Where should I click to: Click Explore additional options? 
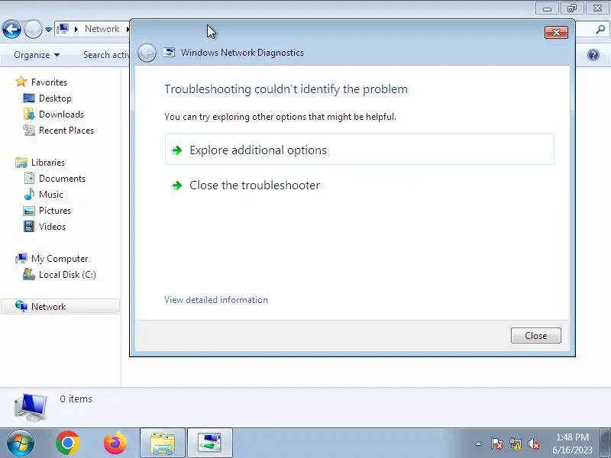(x=359, y=150)
